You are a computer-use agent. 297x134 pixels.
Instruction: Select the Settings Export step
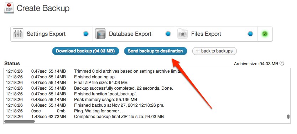point(52,34)
